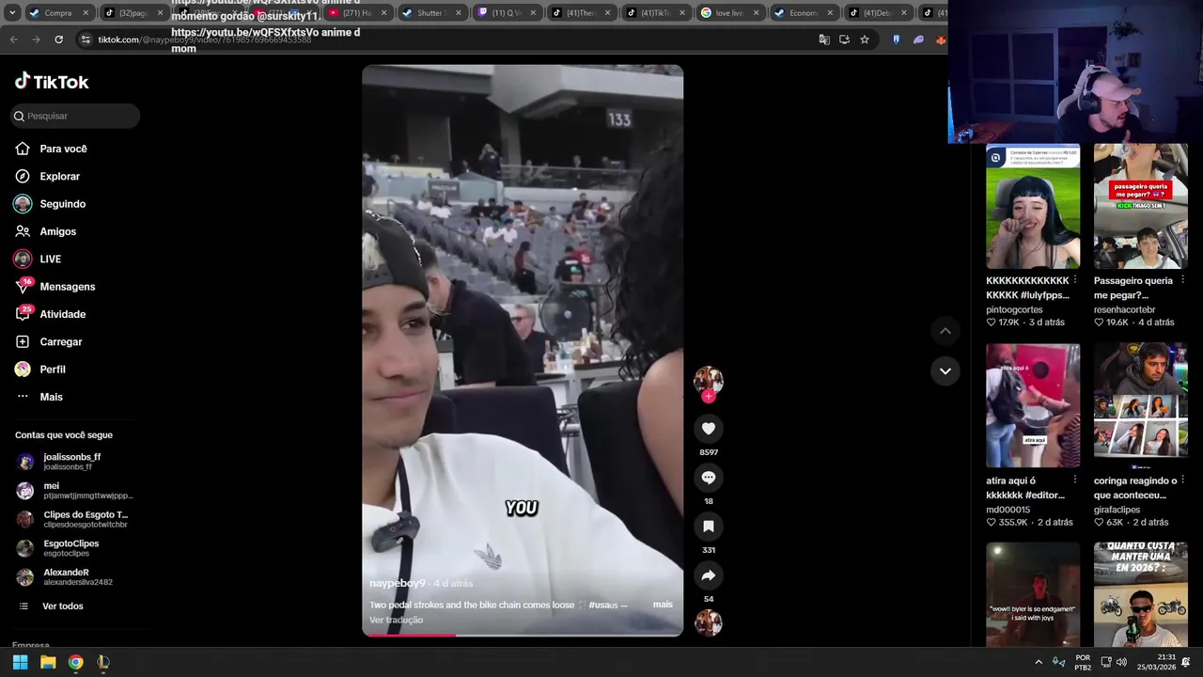Open options for atira aqui video

[1075, 480]
